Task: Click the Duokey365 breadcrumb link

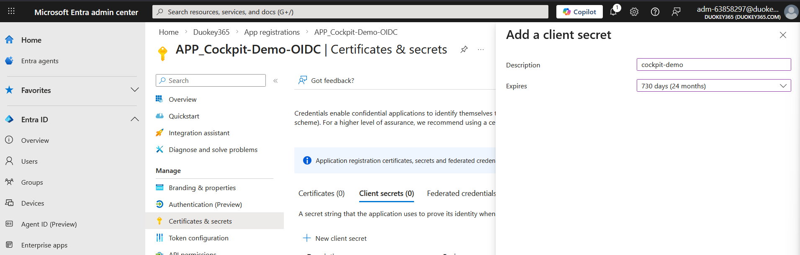Action: [211, 32]
